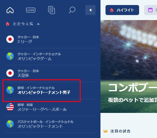The height and width of the screenshot is (138, 157).
Task: Open the home icon in sidebar
Action: 10,10
